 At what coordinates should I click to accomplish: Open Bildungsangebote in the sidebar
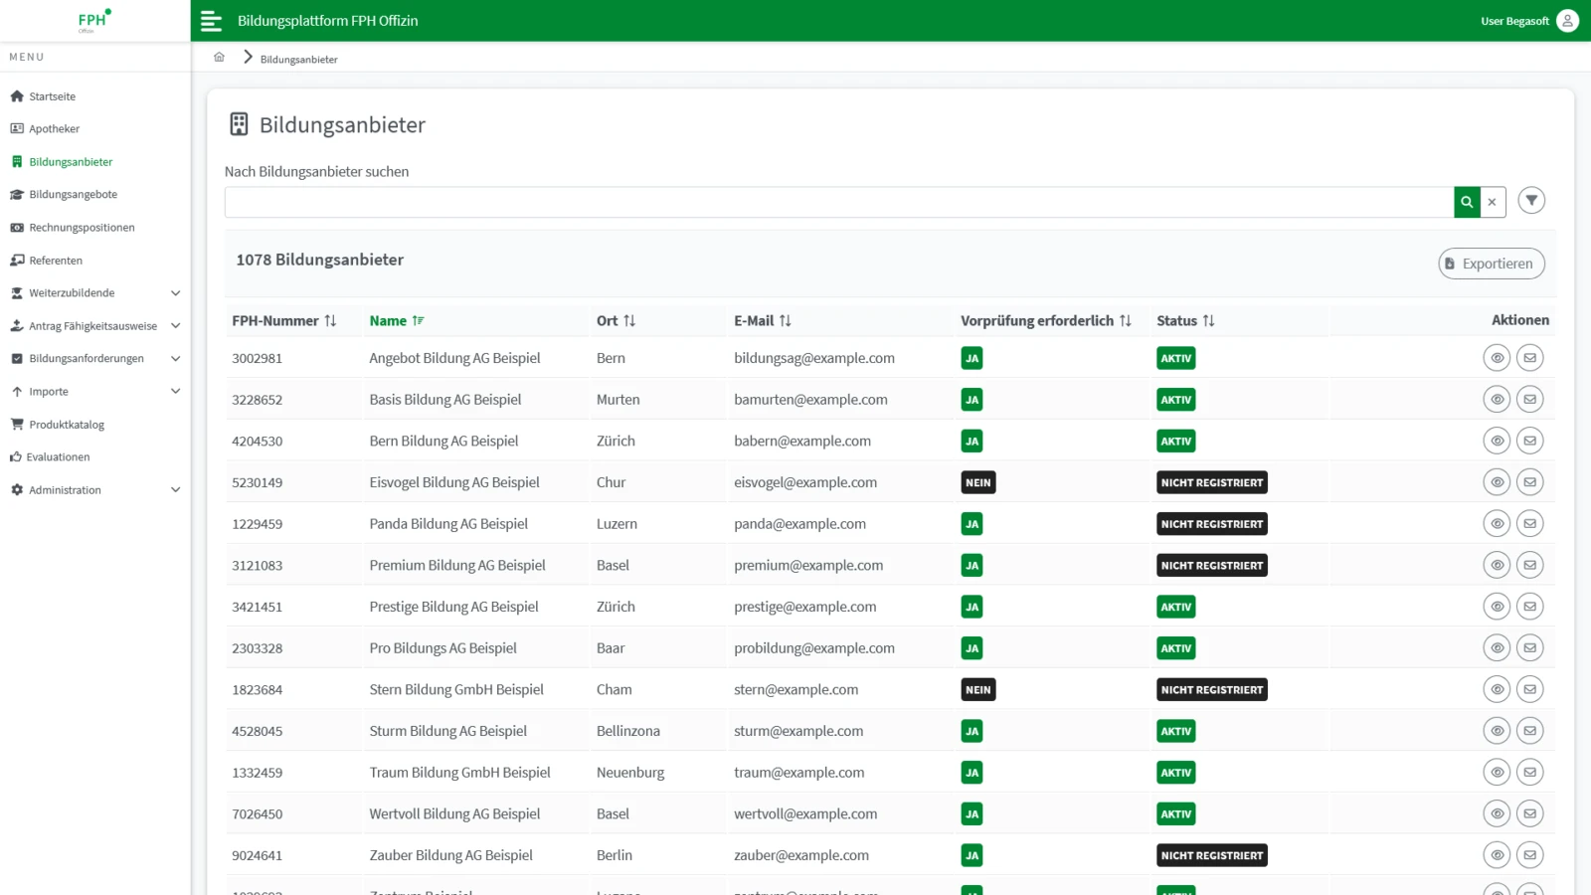click(73, 195)
